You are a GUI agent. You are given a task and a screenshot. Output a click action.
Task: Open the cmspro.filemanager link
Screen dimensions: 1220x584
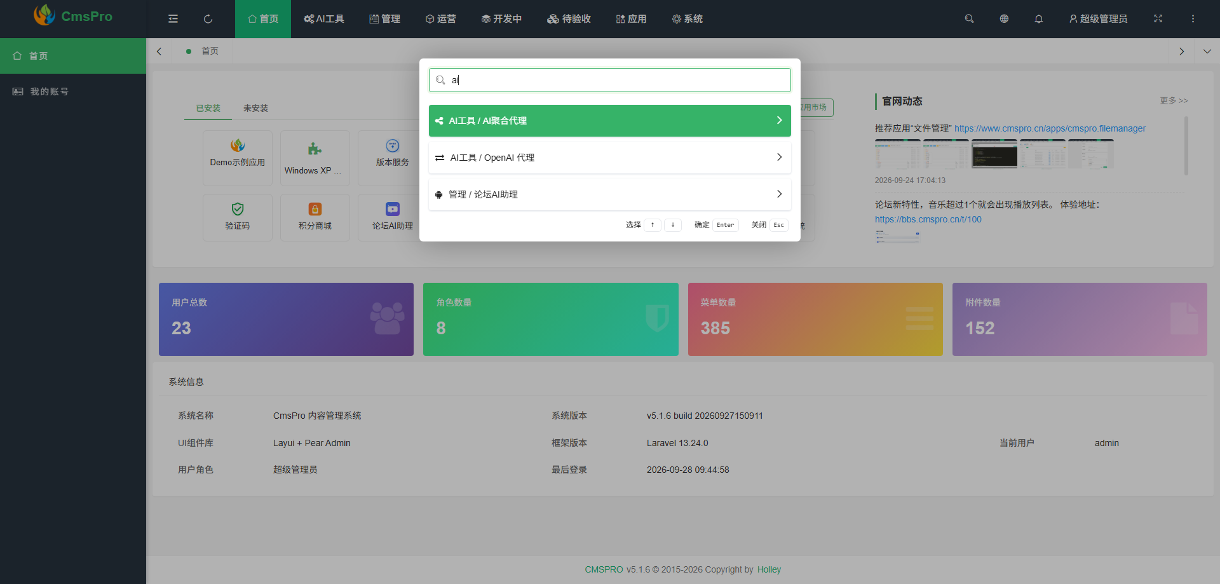tap(1050, 128)
